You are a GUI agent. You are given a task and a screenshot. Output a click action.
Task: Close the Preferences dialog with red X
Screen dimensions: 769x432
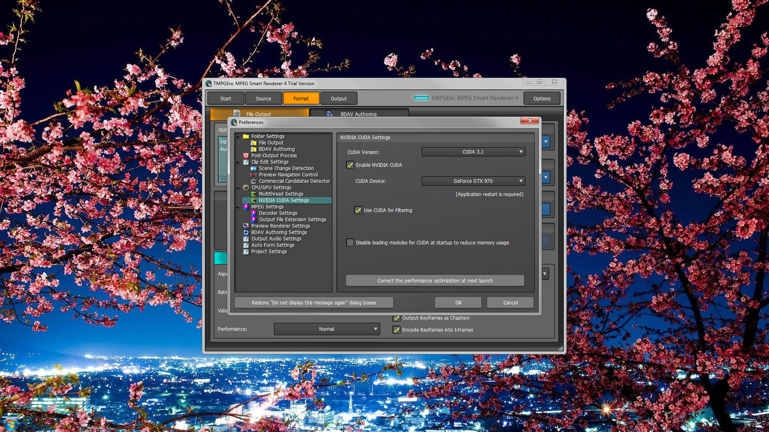click(529, 121)
